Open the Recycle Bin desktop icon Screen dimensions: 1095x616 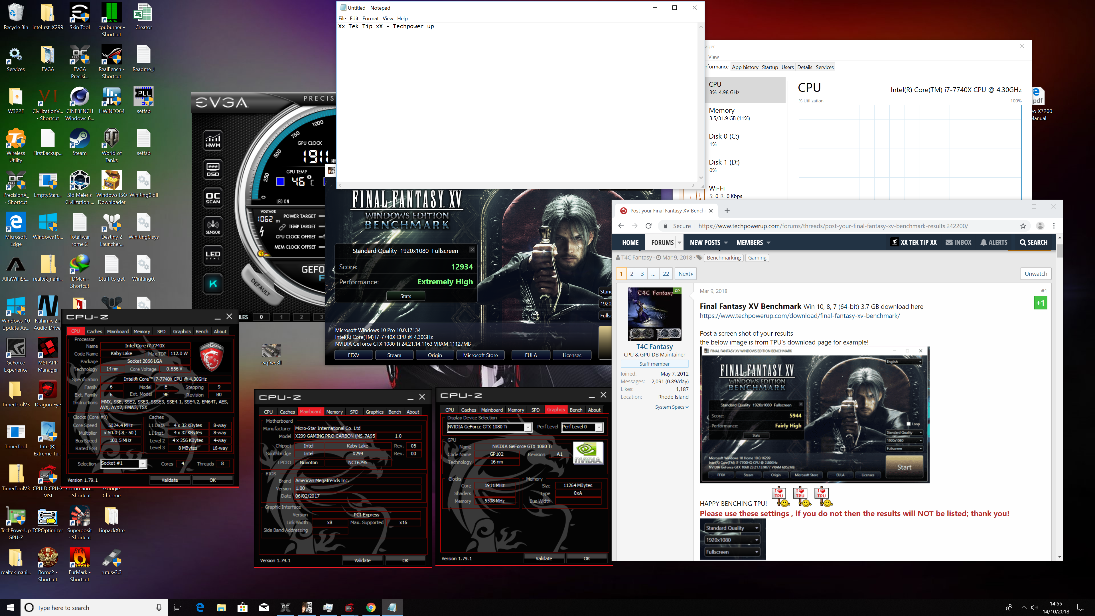pos(16,17)
